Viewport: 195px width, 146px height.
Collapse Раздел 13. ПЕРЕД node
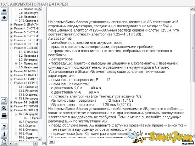tap(11, 83)
